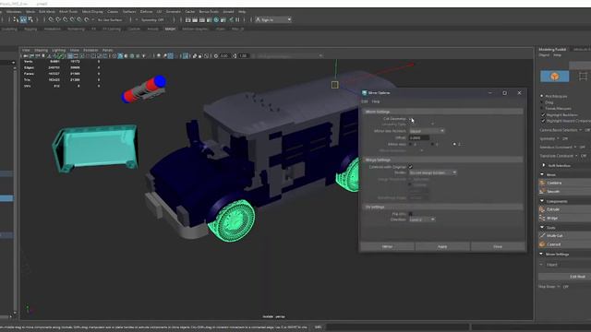Select by hierarchy mode icon in status line

(x=16, y=19)
